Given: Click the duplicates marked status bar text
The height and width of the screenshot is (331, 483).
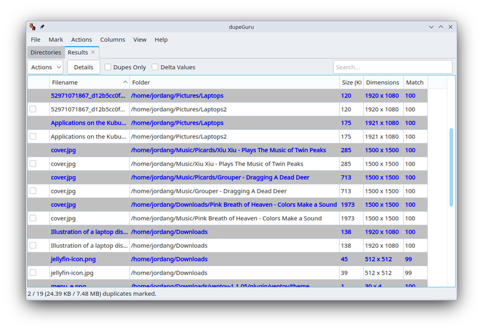Looking at the screenshot, I should (x=92, y=294).
